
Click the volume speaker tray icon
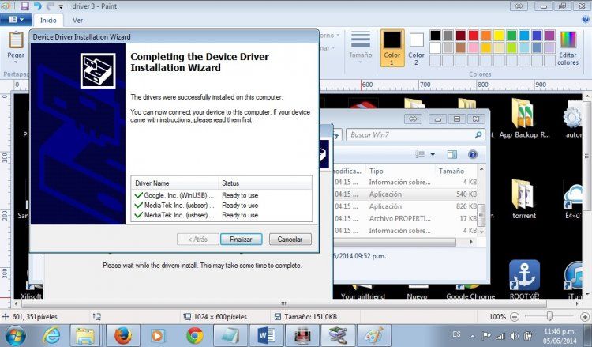point(514,336)
